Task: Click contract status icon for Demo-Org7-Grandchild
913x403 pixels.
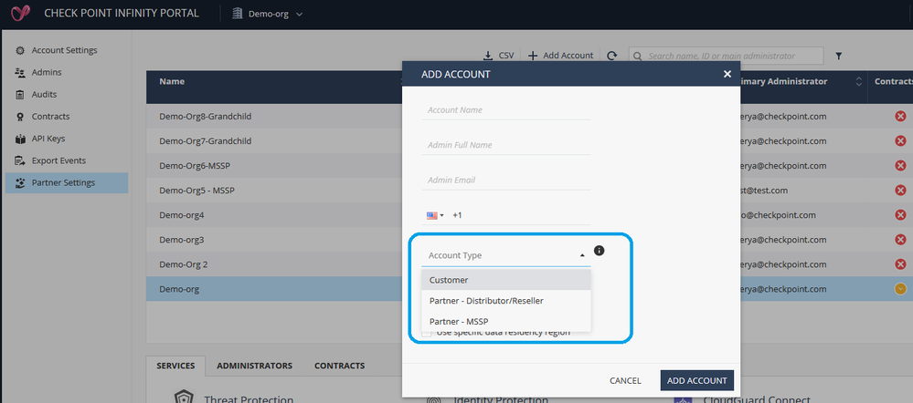Action: [x=900, y=141]
